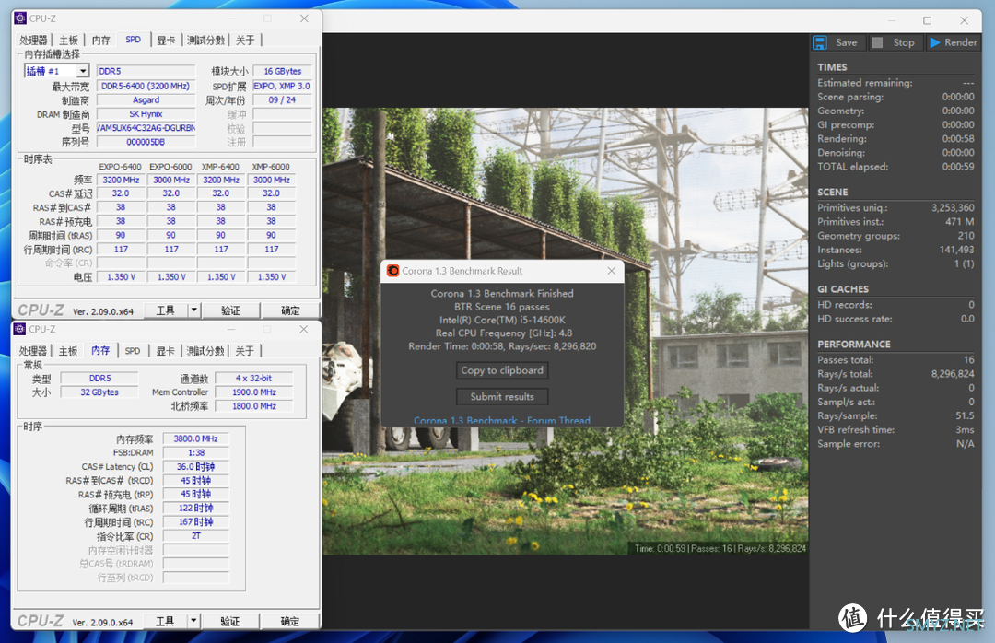This screenshot has width=995, height=643.
Task: Open 測試分數 tab in top CPU-Z window
Action: click(206, 40)
